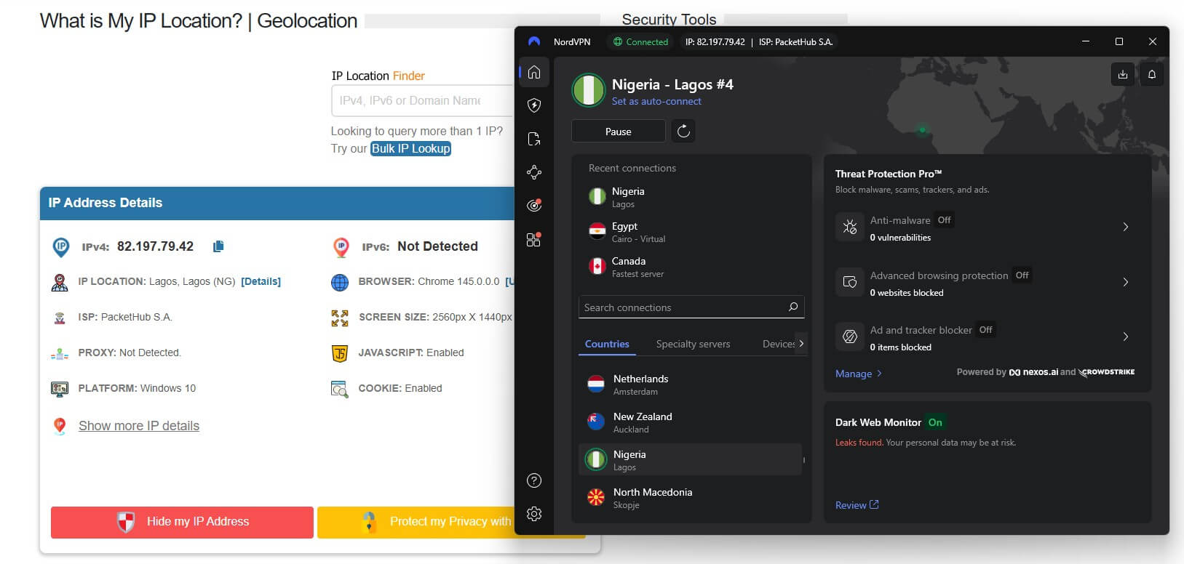Image resolution: width=1184 pixels, height=564 pixels.
Task: Connect to Netherlands Amsterdam in country list
Action: point(691,384)
